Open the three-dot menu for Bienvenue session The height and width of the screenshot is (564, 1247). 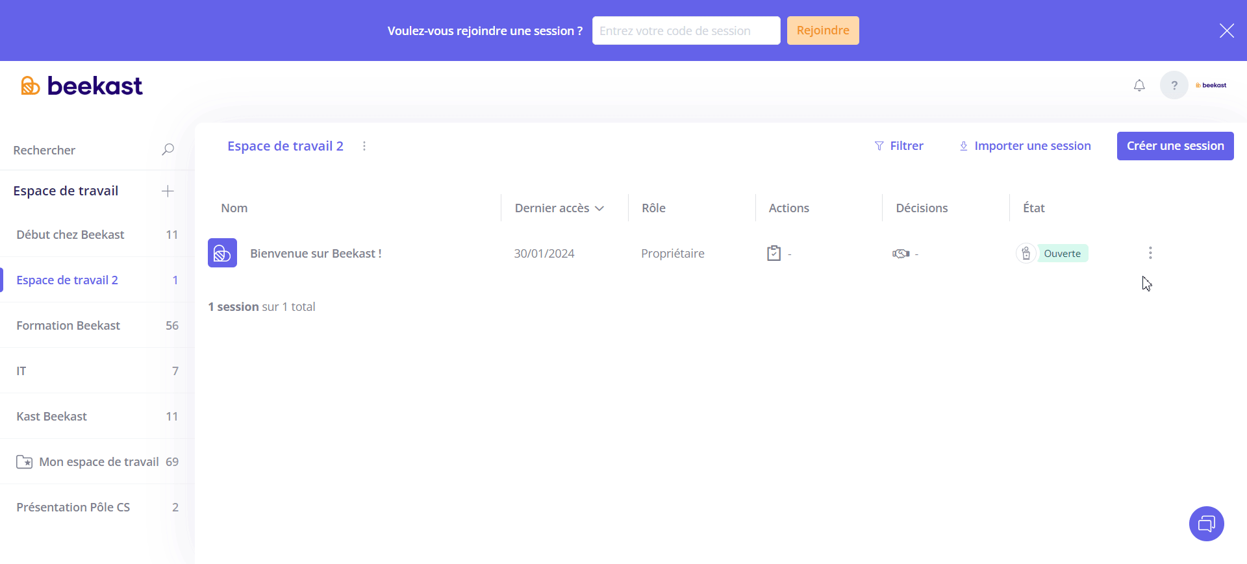coord(1150,253)
